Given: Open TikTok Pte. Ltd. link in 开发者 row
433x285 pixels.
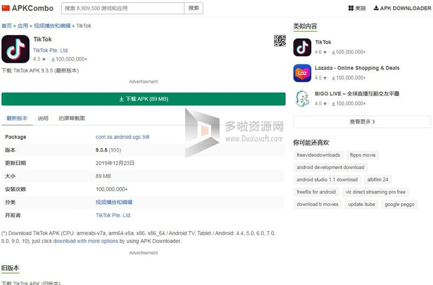Looking at the screenshot, I should [x=114, y=215].
